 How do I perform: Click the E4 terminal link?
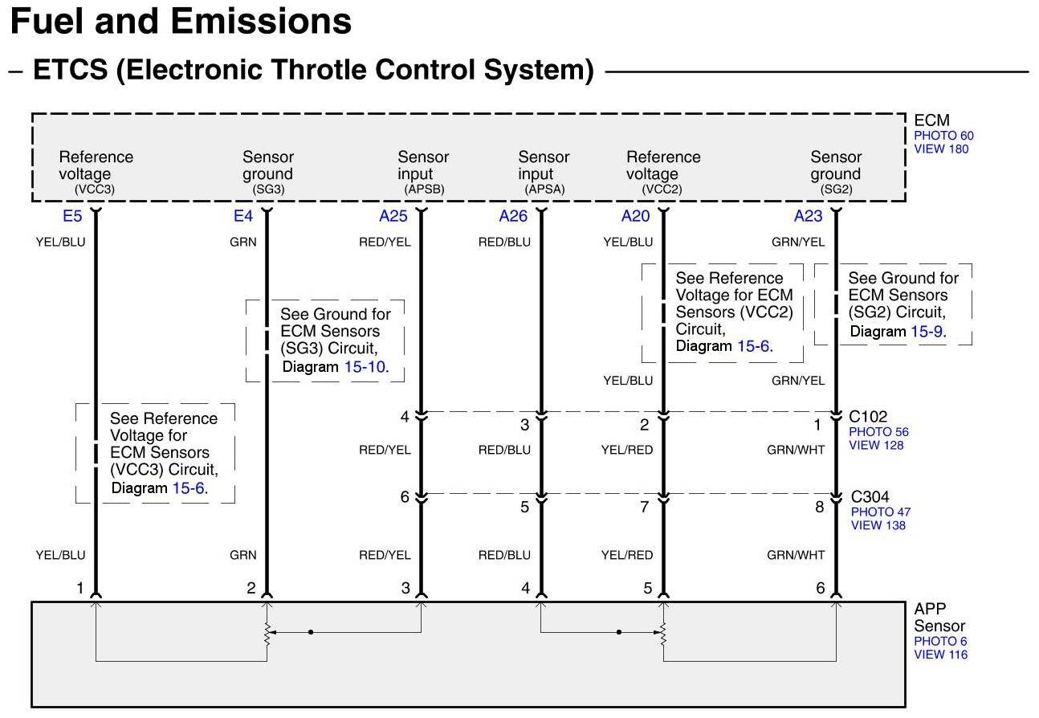pos(243,215)
